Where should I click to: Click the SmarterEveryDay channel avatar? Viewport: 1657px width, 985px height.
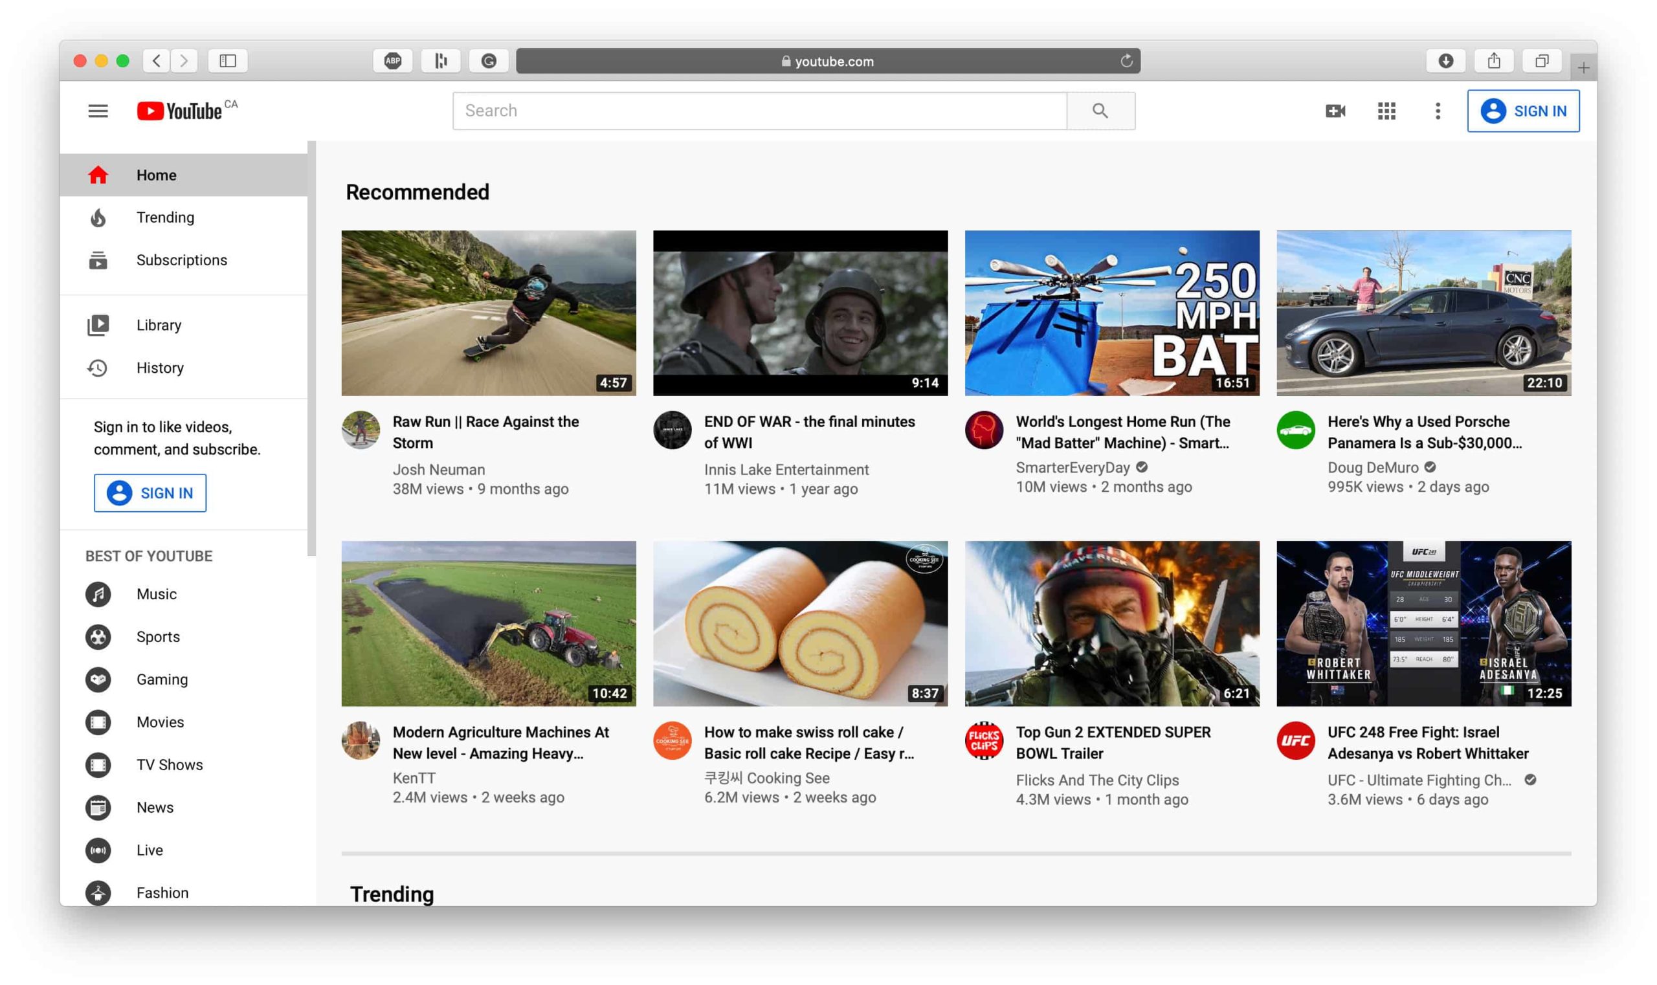point(984,430)
